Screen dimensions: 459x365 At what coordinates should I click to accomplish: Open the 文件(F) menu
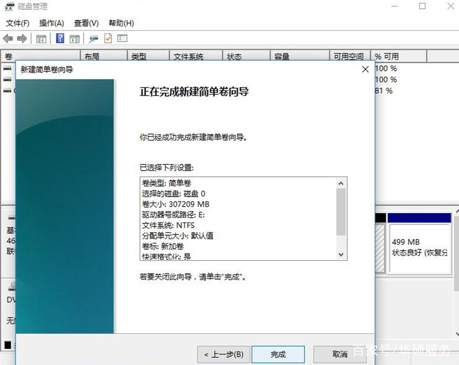click(17, 23)
